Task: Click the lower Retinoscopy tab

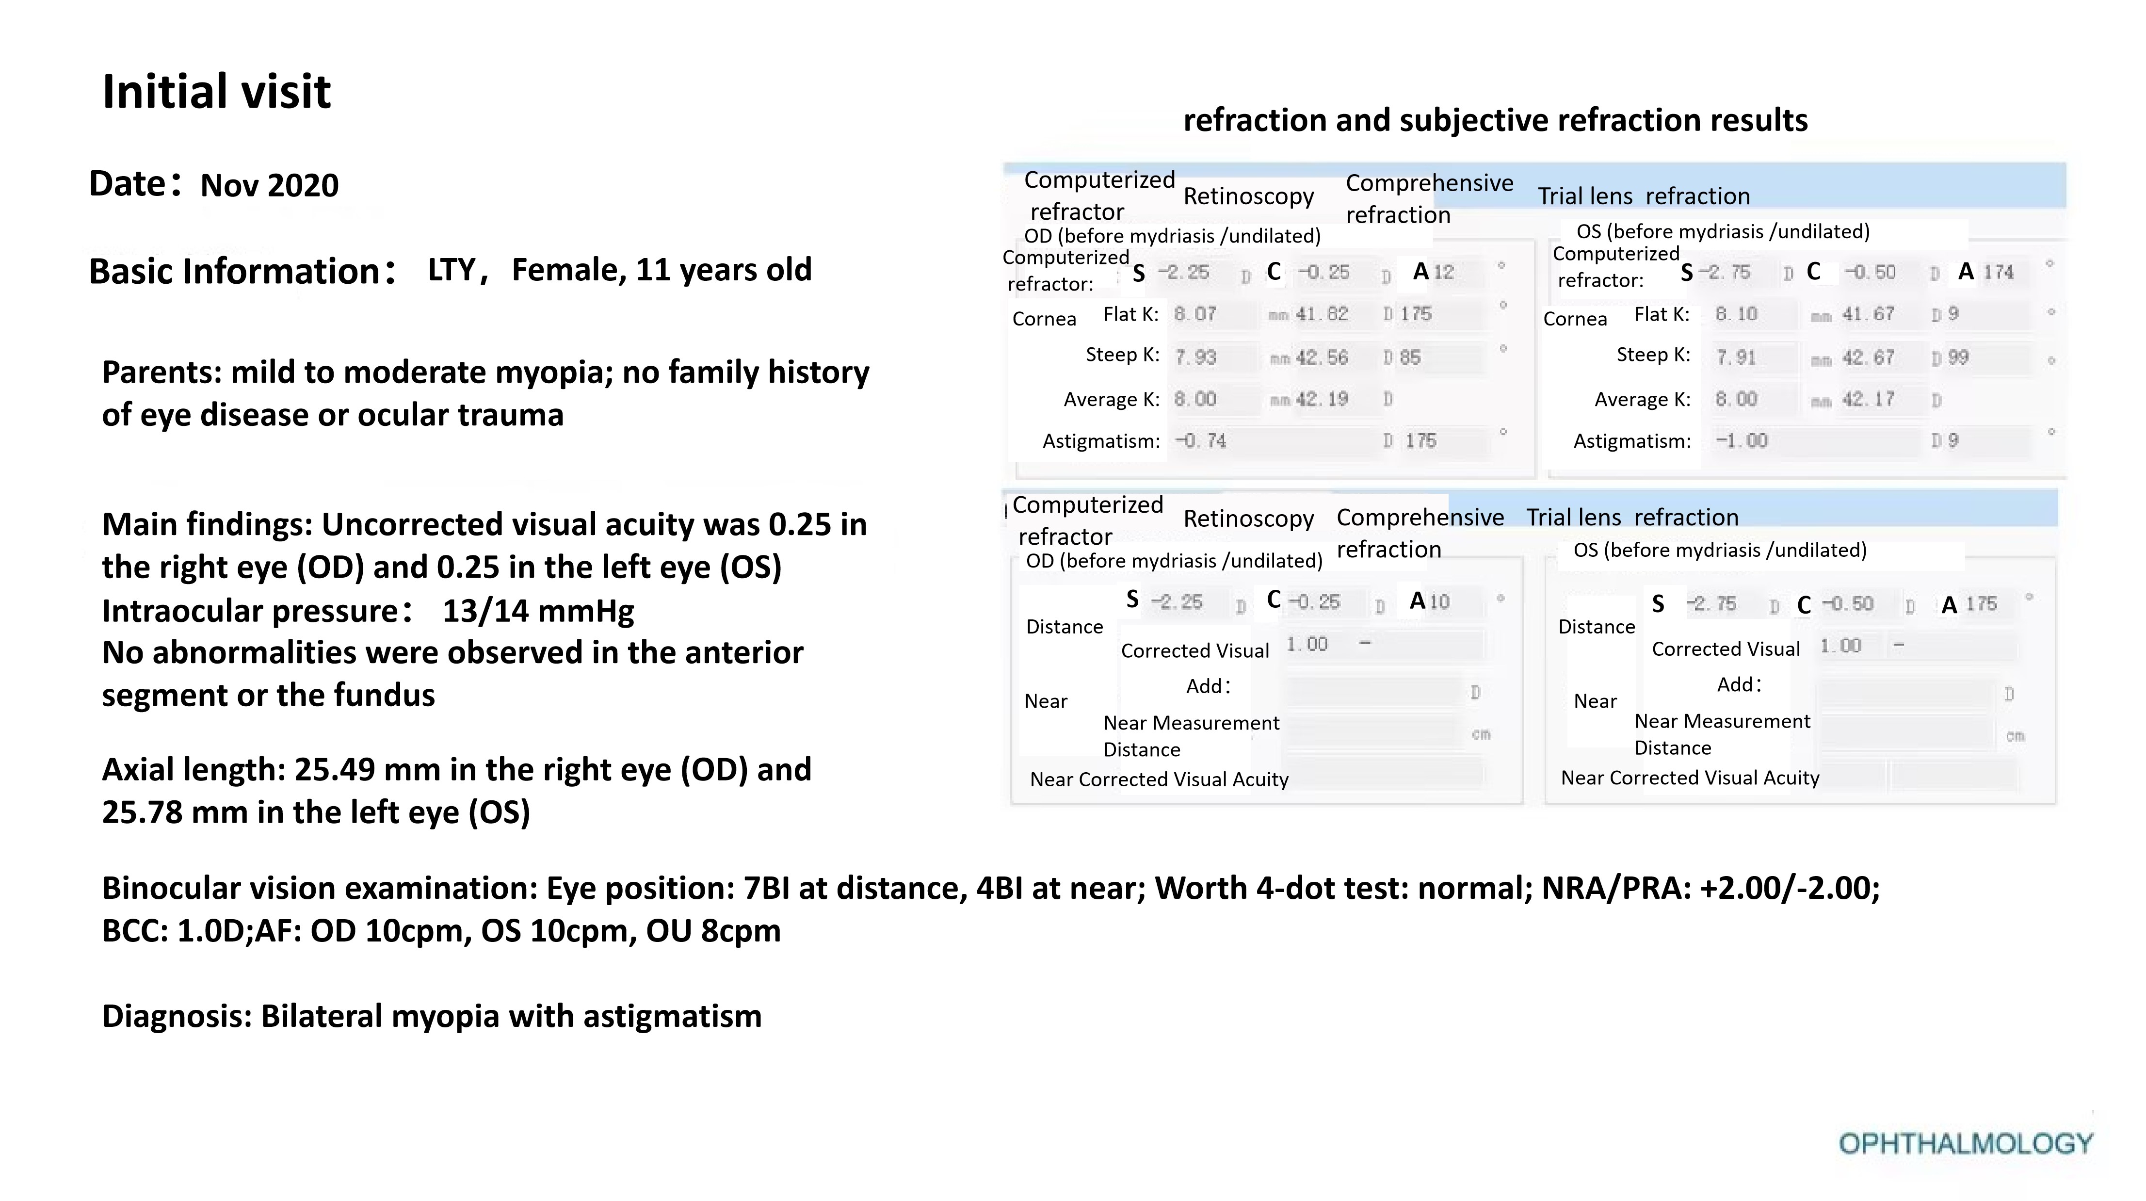Action: [x=1248, y=519]
